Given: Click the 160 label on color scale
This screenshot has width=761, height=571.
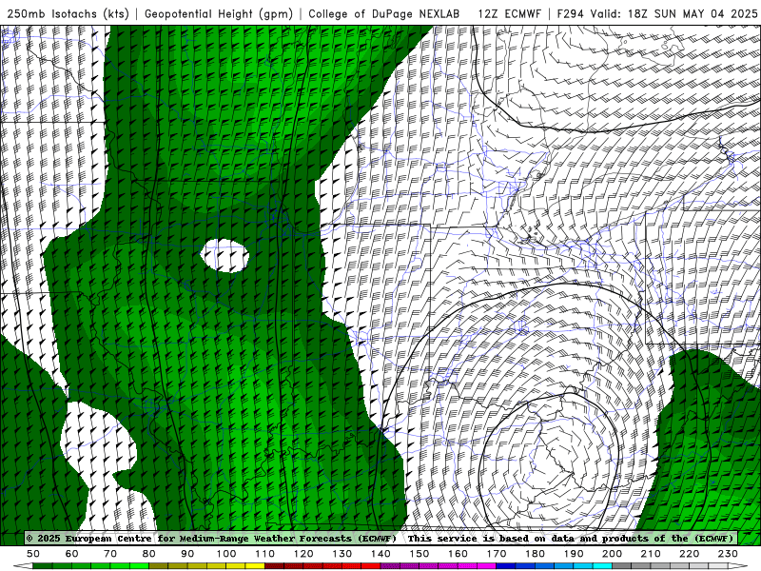Looking at the screenshot, I should pyautogui.click(x=458, y=554).
